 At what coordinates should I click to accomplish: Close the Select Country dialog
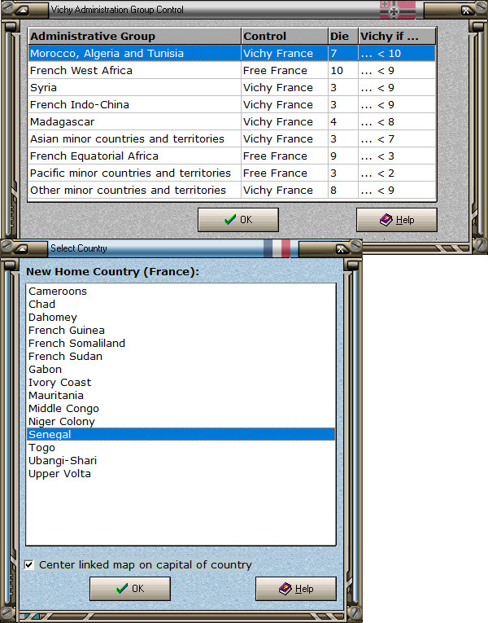coord(341,249)
